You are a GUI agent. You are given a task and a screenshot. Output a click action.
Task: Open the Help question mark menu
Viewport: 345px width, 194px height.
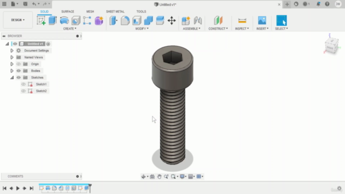(x=327, y=4)
